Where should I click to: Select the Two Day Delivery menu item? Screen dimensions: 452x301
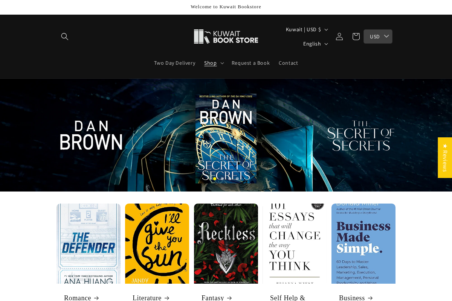[174, 63]
